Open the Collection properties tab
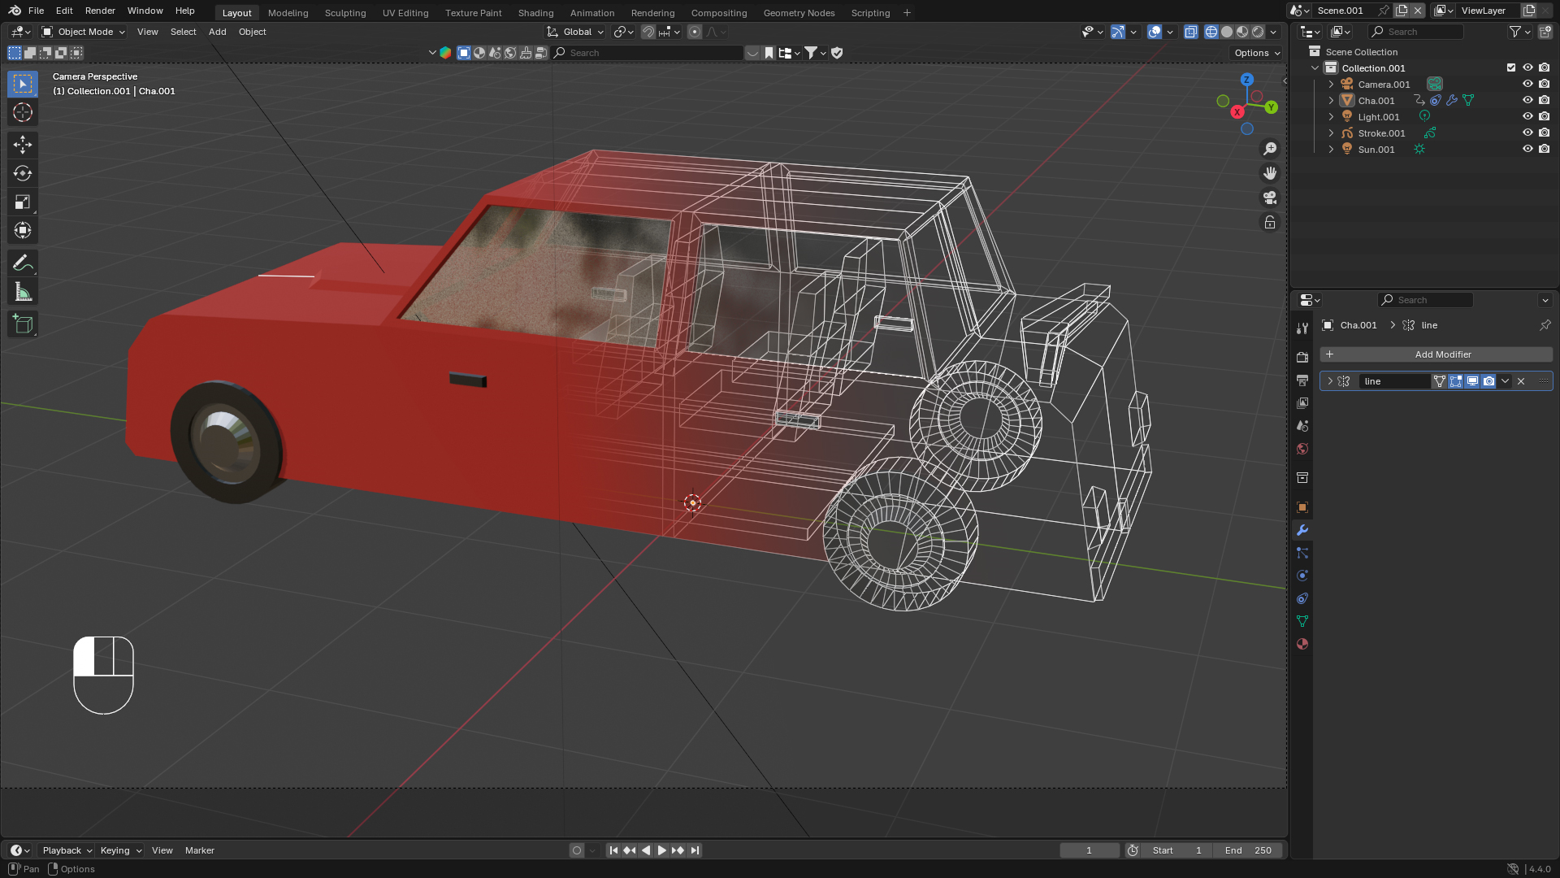Viewport: 1560px width, 878px height. click(x=1302, y=477)
